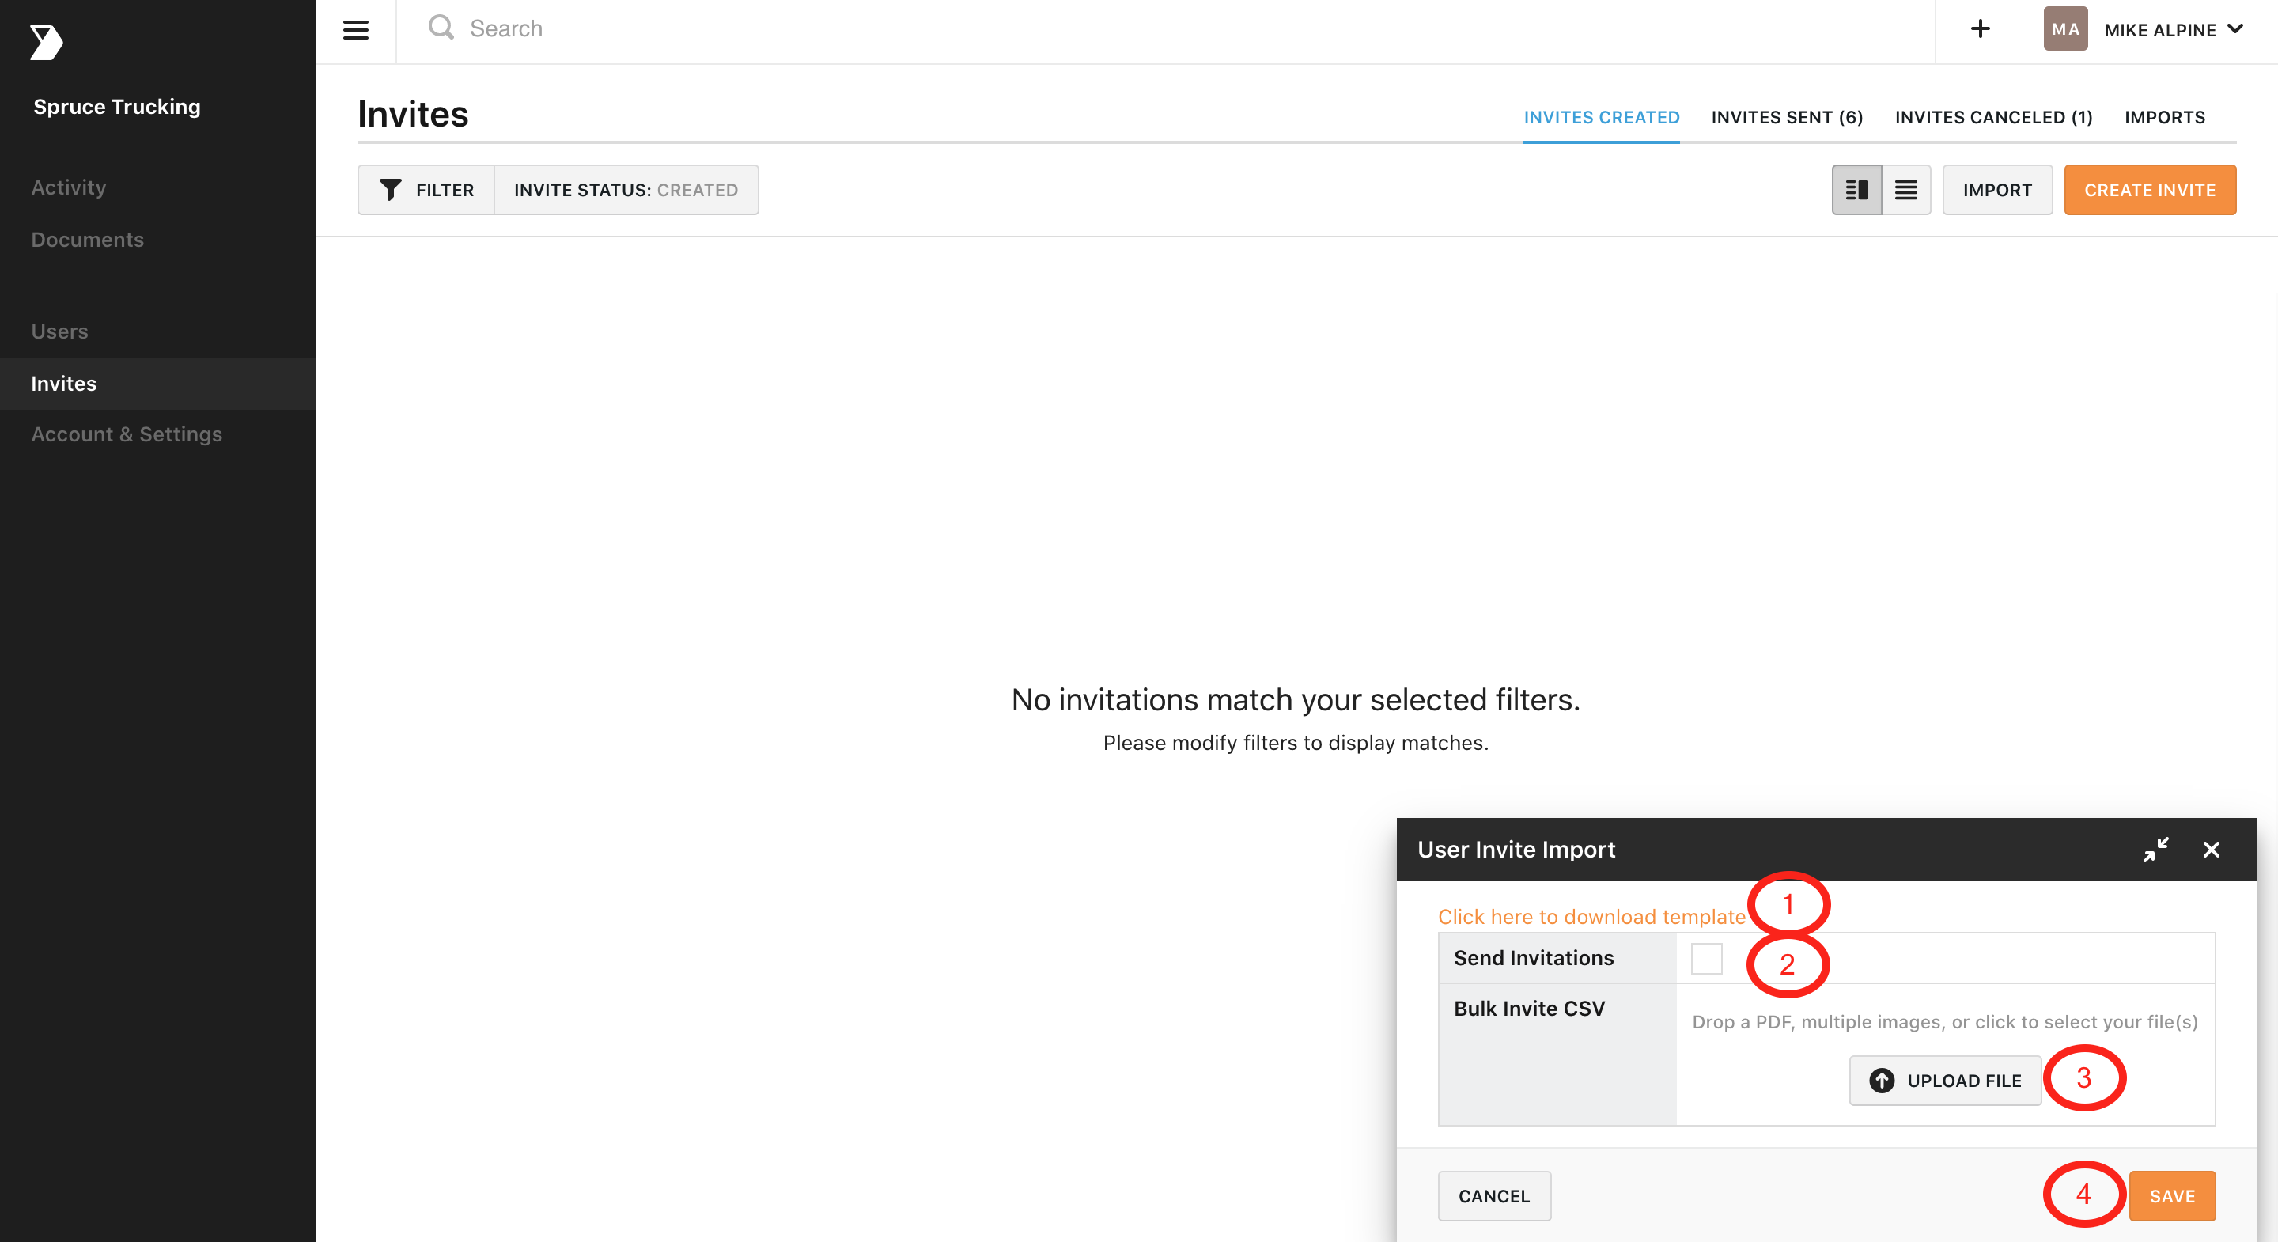Open the Invites Canceled tab
This screenshot has width=2278, height=1242.
[x=1993, y=118]
